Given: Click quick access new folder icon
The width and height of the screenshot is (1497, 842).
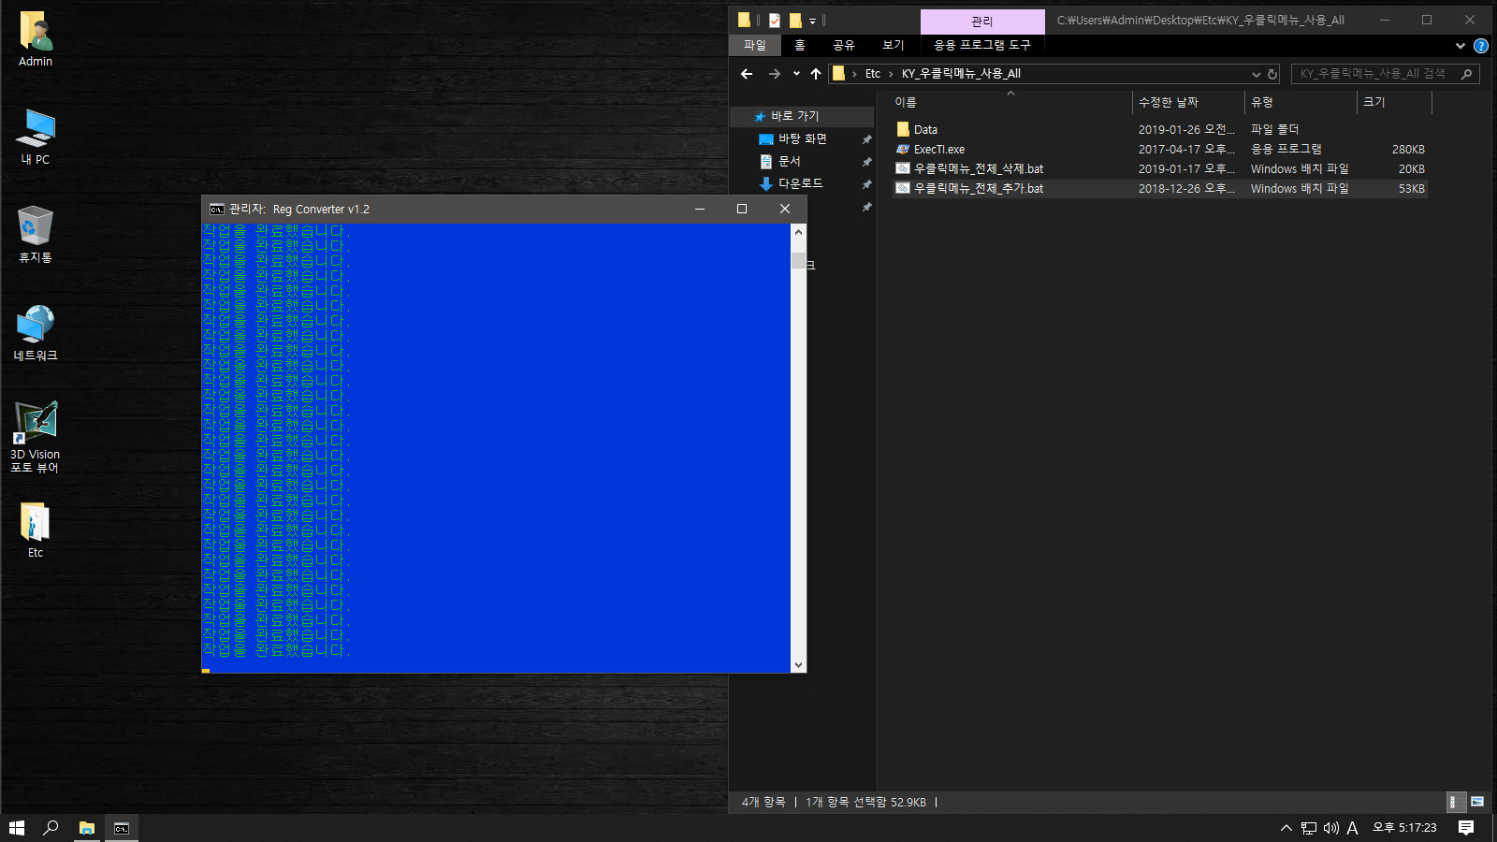Looking at the screenshot, I should [795, 20].
